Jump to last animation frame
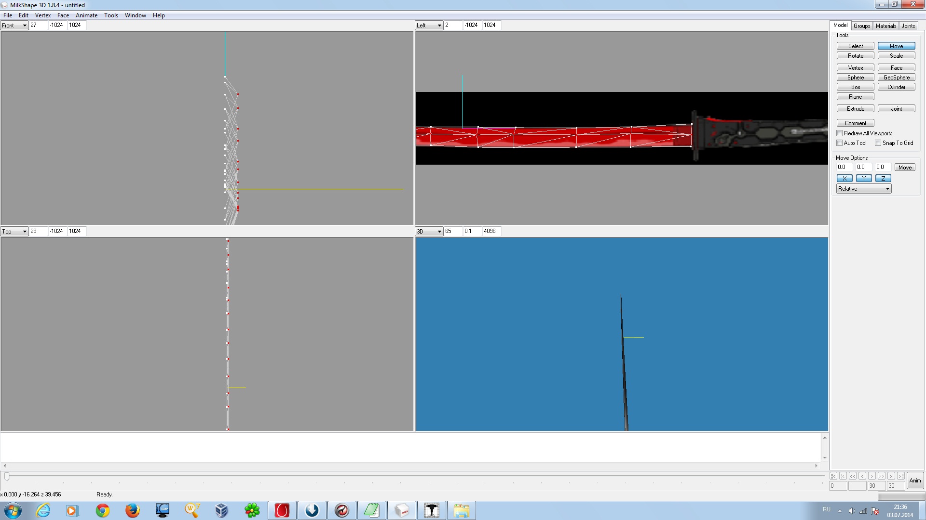This screenshot has width=926, height=520. point(901,476)
